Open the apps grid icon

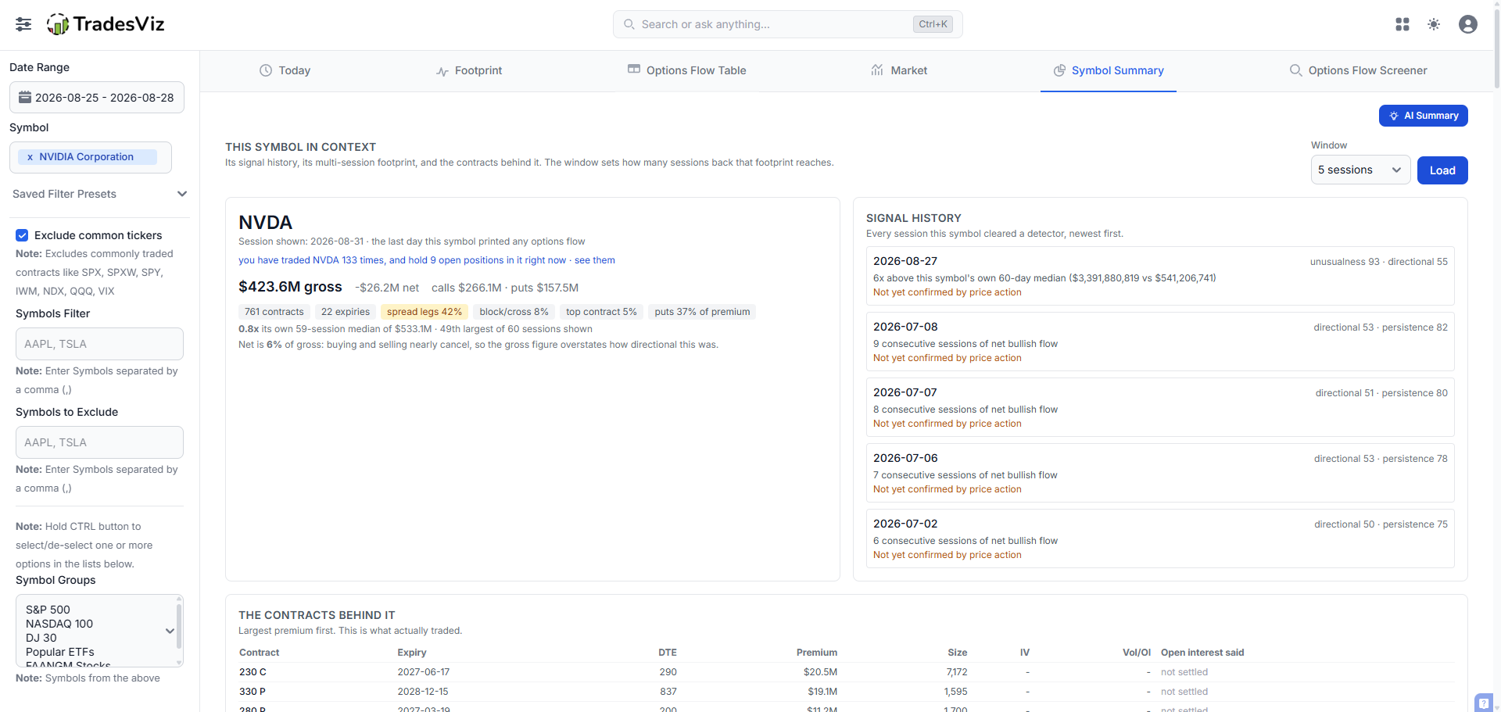pos(1402,24)
